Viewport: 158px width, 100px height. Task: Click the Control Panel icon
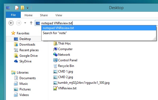(x=55, y=60)
